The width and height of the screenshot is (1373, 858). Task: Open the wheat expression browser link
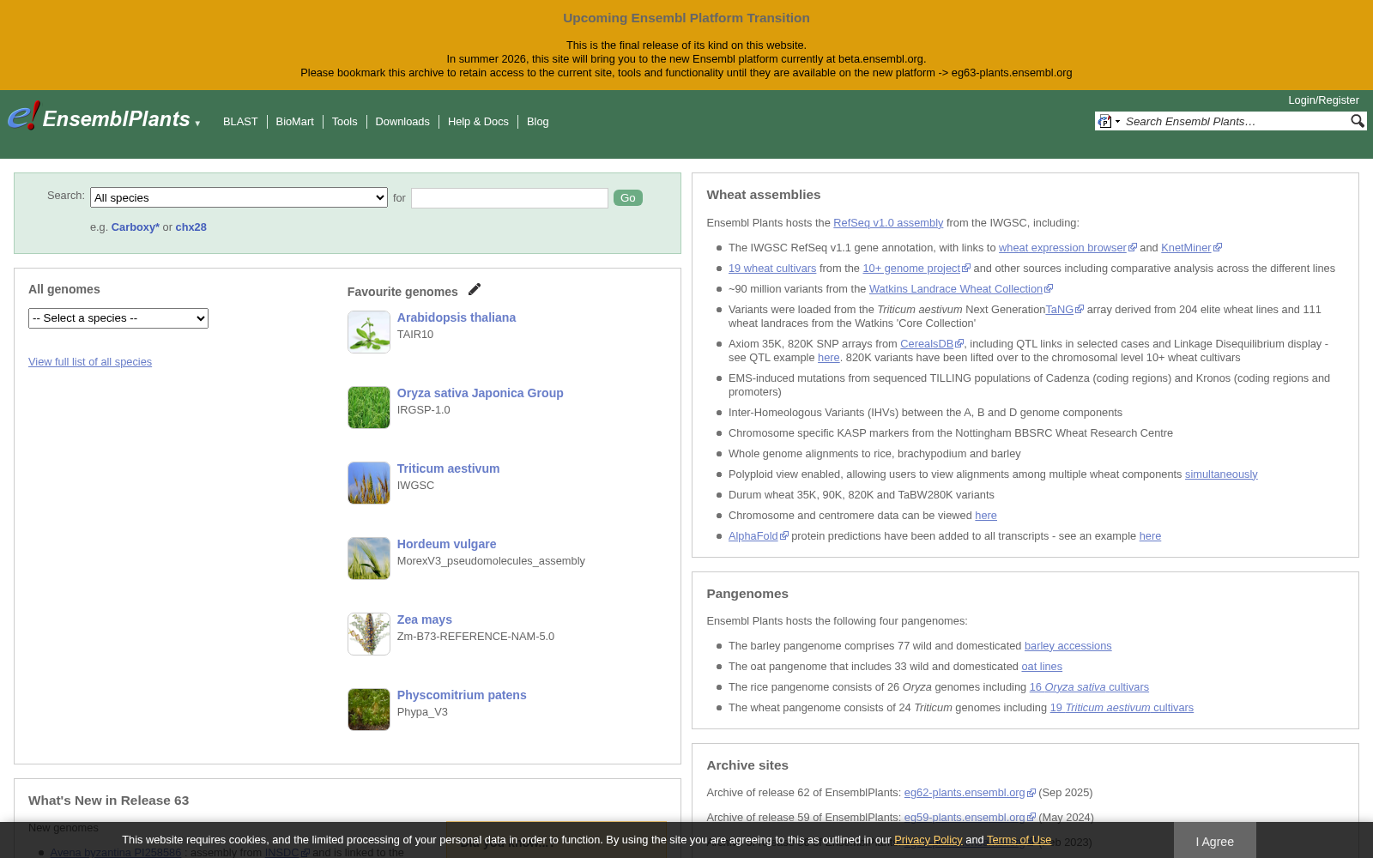tap(1068, 248)
